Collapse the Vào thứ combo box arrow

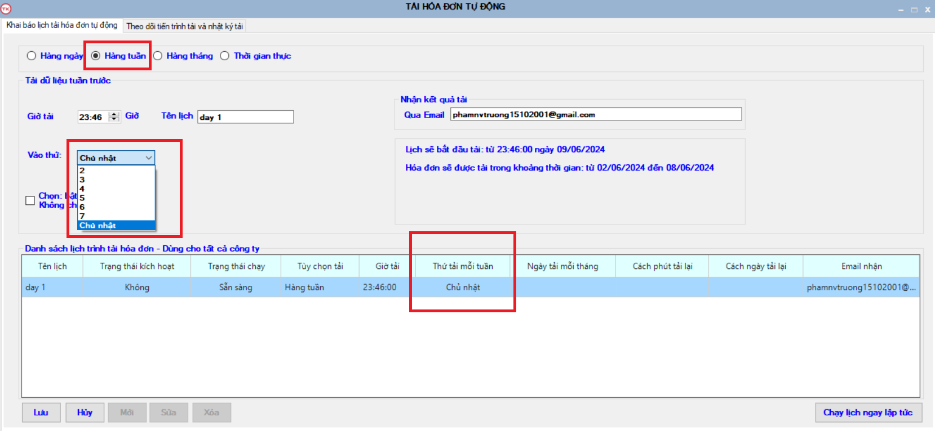click(x=148, y=158)
